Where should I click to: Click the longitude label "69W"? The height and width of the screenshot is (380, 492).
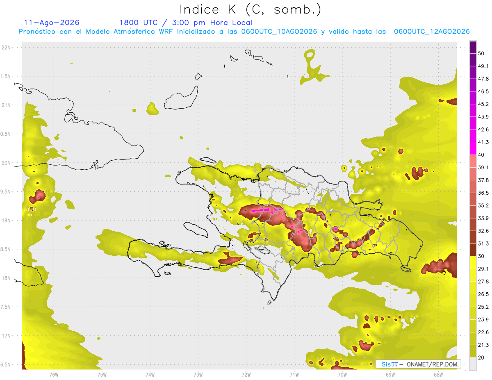tap(390, 375)
